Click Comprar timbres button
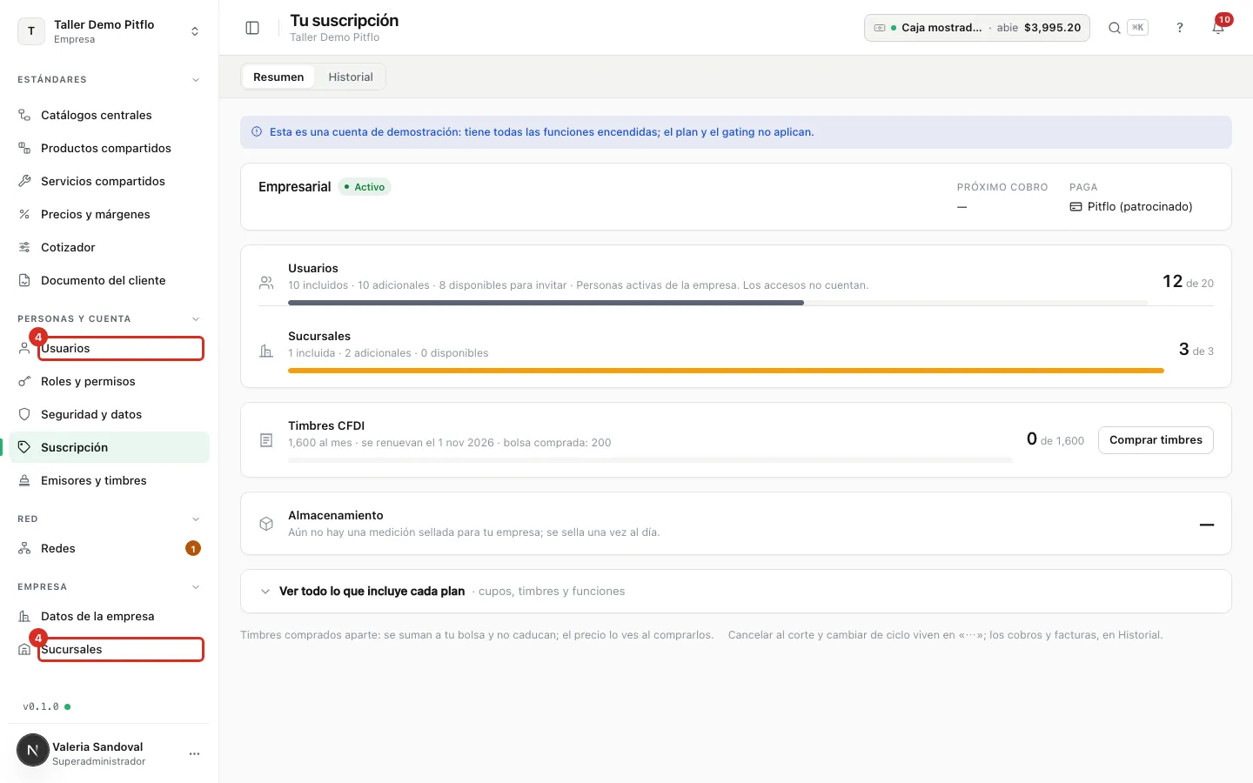 click(1156, 440)
